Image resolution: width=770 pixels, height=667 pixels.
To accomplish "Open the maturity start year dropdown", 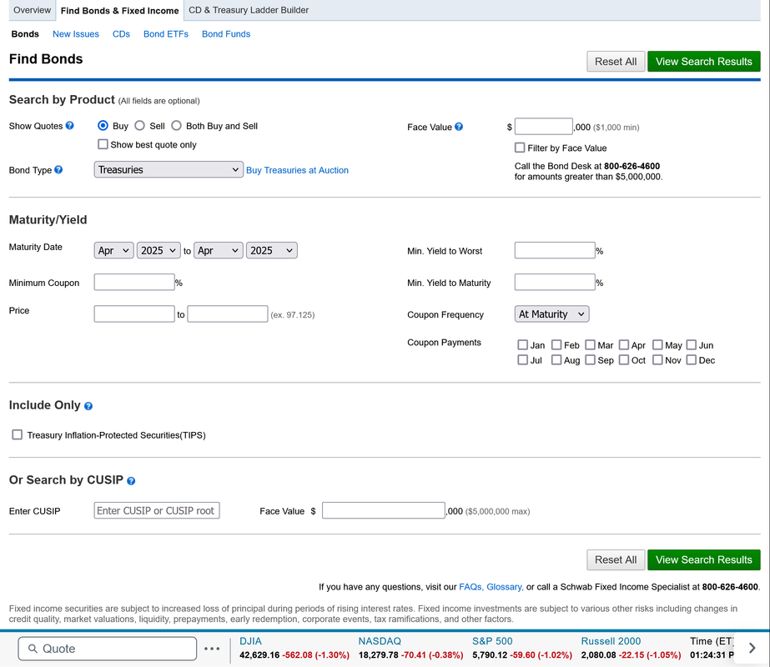I will pos(159,250).
